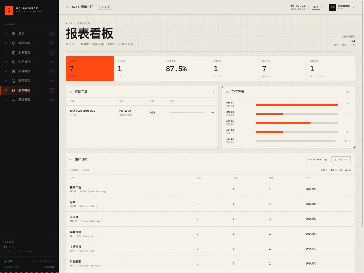Screen dimensions: 364x273
Task: Click the route icon beside 追溯查询
Action: [x=14, y=81]
